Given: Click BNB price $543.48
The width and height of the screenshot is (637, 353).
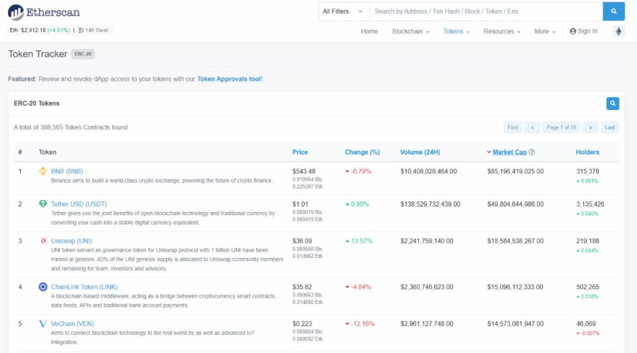Looking at the screenshot, I should click(304, 172).
